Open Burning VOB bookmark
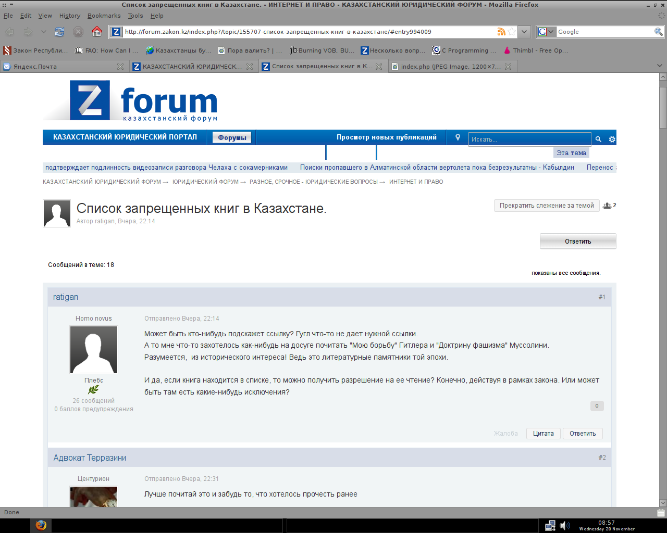This screenshot has height=533, width=667. [322, 50]
